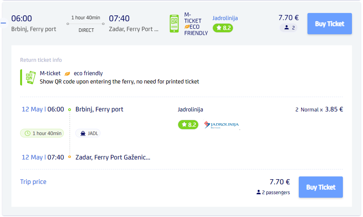The width and height of the screenshot is (363, 217).
Task: Click the 'Trip price' label
Action: click(x=33, y=182)
